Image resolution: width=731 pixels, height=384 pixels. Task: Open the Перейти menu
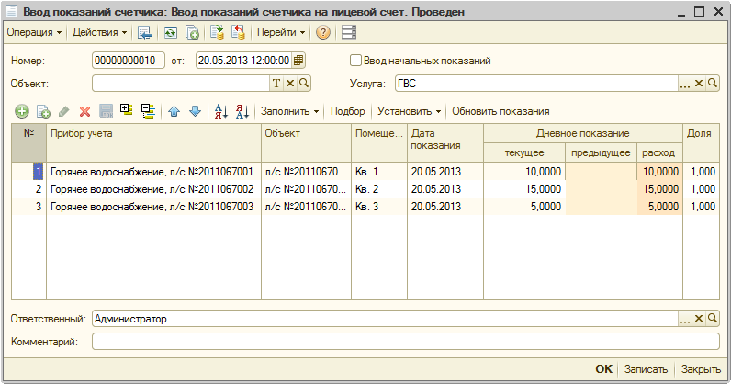[x=281, y=32]
